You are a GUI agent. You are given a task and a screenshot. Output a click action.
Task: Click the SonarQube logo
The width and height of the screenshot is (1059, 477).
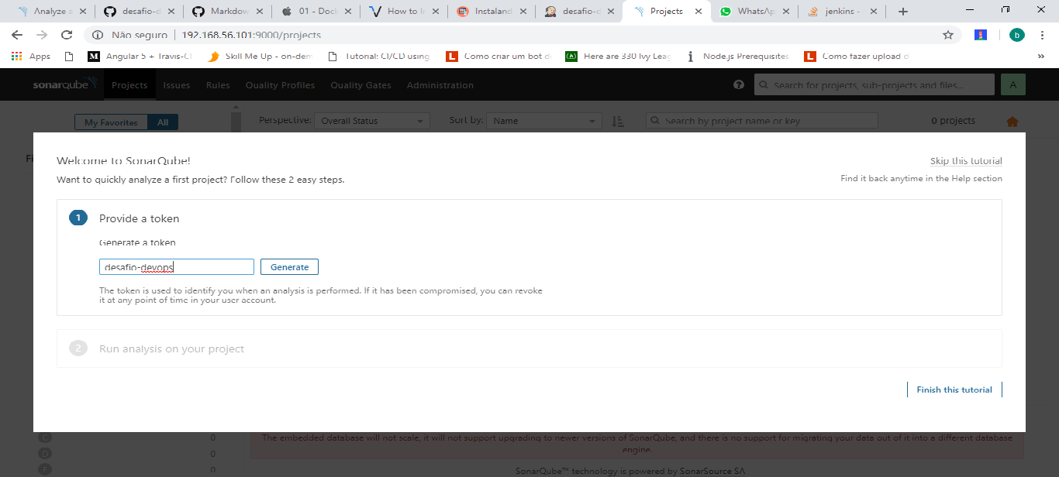pyautogui.click(x=64, y=84)
